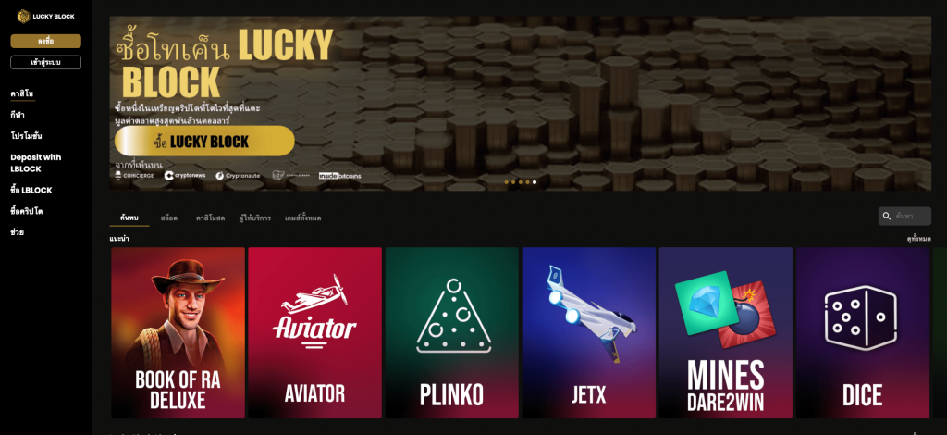
Task: Click the Inside Bitcoins logo
Action: click(340, 176)
